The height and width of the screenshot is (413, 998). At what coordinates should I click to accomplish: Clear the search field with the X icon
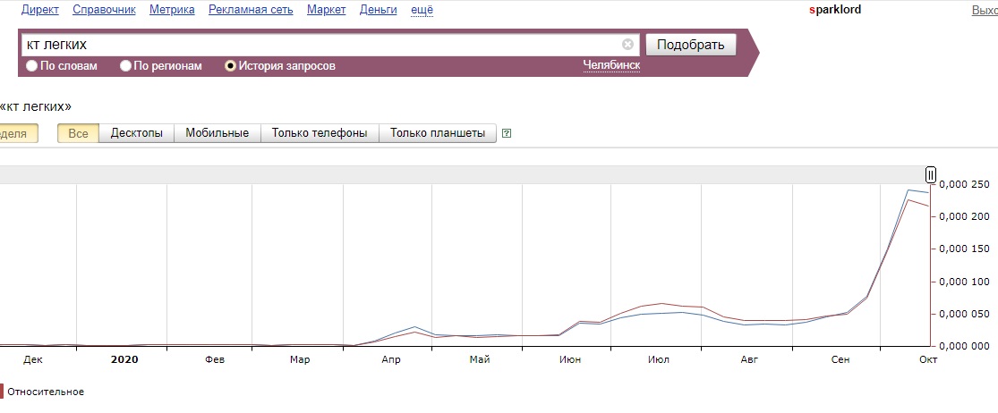(x=627, y=45)
